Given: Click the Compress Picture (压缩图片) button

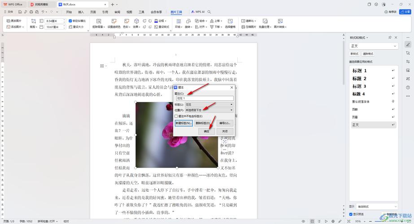Looking at the screenshot, I should click(x=249, y=27).
